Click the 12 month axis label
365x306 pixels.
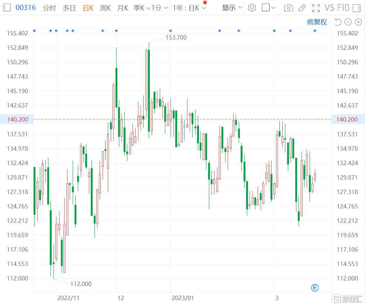tap(121, 298)
